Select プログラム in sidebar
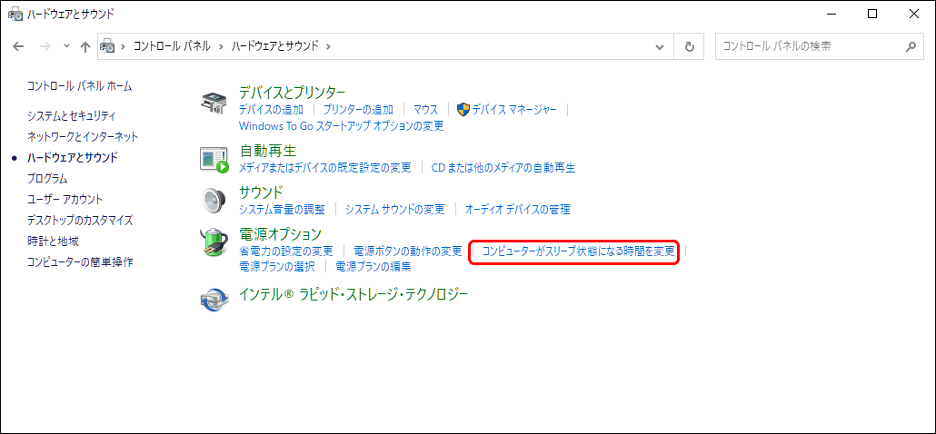 (x=47, y=178)
